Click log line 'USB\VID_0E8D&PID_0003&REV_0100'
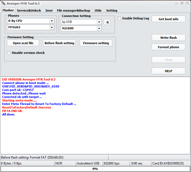 31,87
